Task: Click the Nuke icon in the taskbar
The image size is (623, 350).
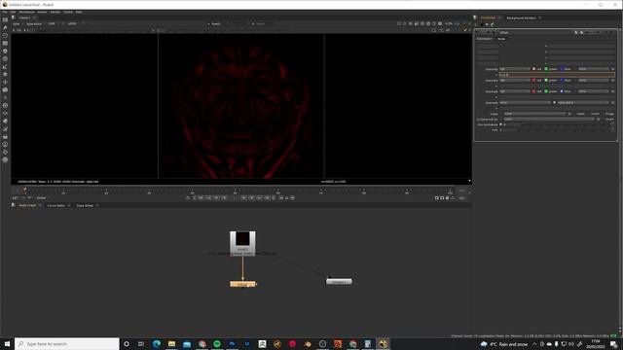Action: (x=383, y=343)
